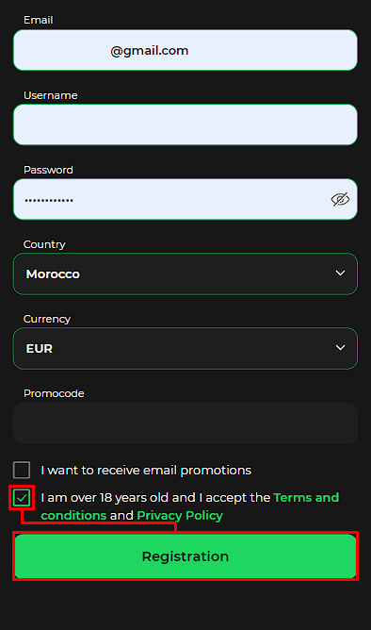Focus the Promocode input field
The height and width of the screenshot is (630, 371).
point(185,423)
